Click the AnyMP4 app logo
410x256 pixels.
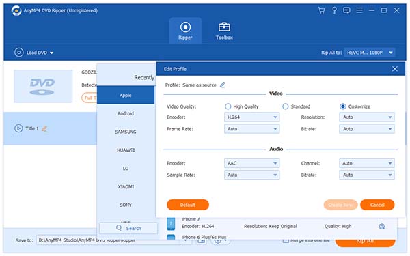[x=16, y=11]
